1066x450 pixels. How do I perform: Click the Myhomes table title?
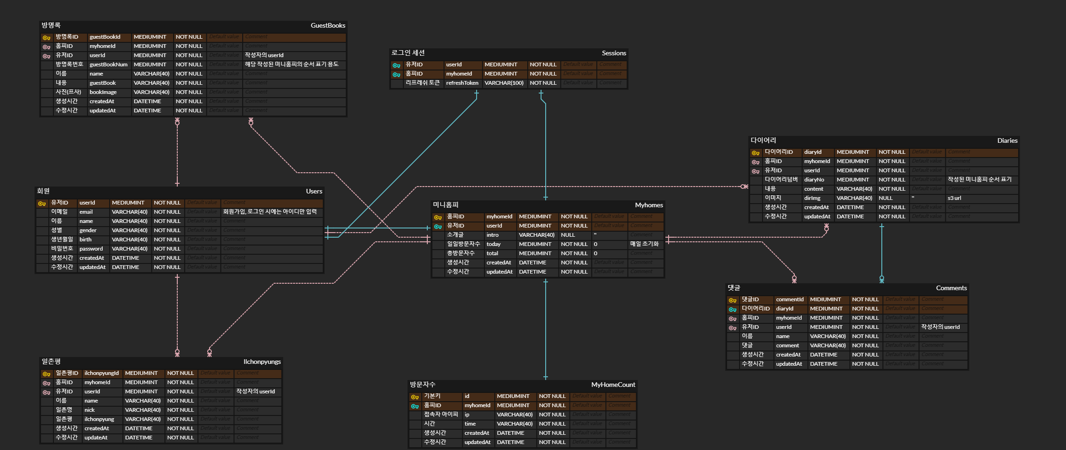click(649, 205)
